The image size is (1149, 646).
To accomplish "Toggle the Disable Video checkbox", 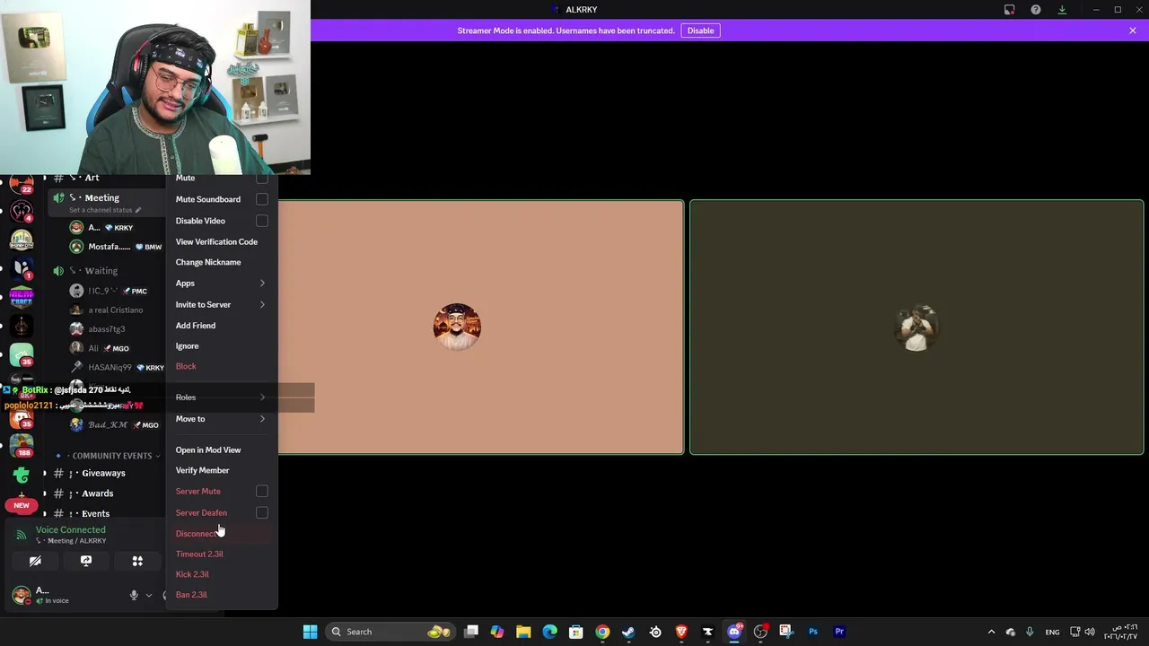I will pos(262,221).
